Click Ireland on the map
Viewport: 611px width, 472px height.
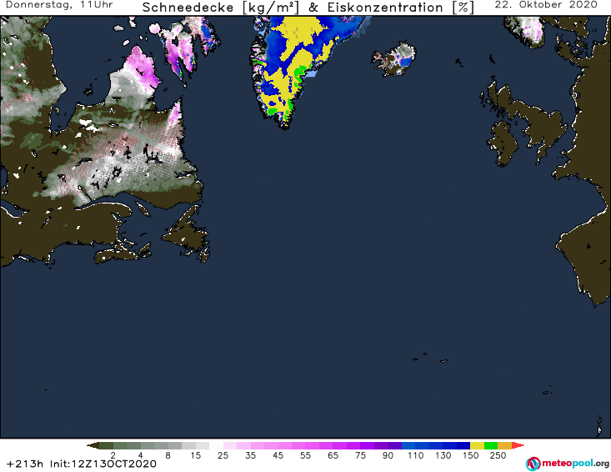click(503, 143)
